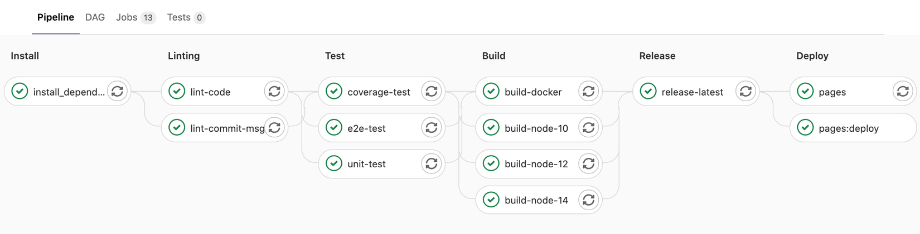View the release-latest job
Screen dimensions: 920x234
pyautogui.click(x=692, y=92)
